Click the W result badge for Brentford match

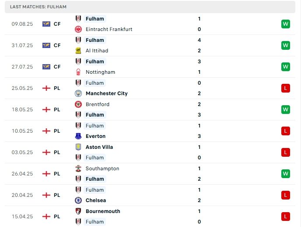pyautogui.click(x=286, y=110)
